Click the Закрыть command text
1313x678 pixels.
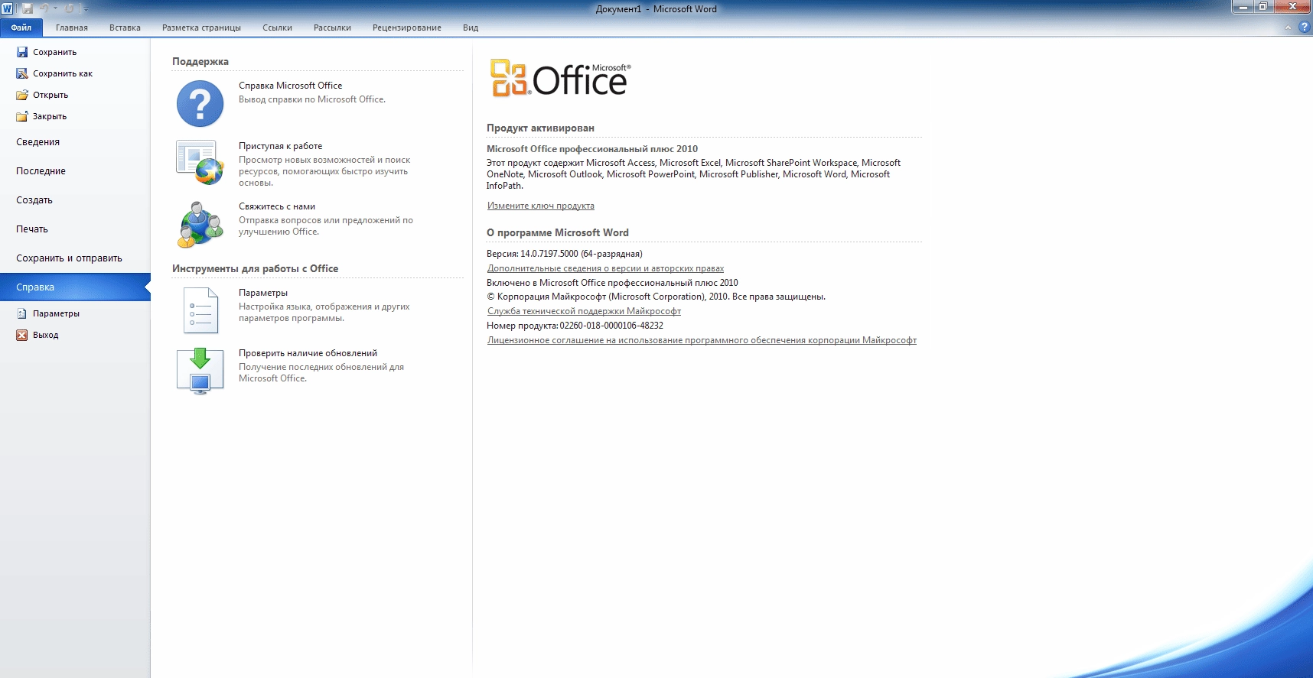[50, 116]
